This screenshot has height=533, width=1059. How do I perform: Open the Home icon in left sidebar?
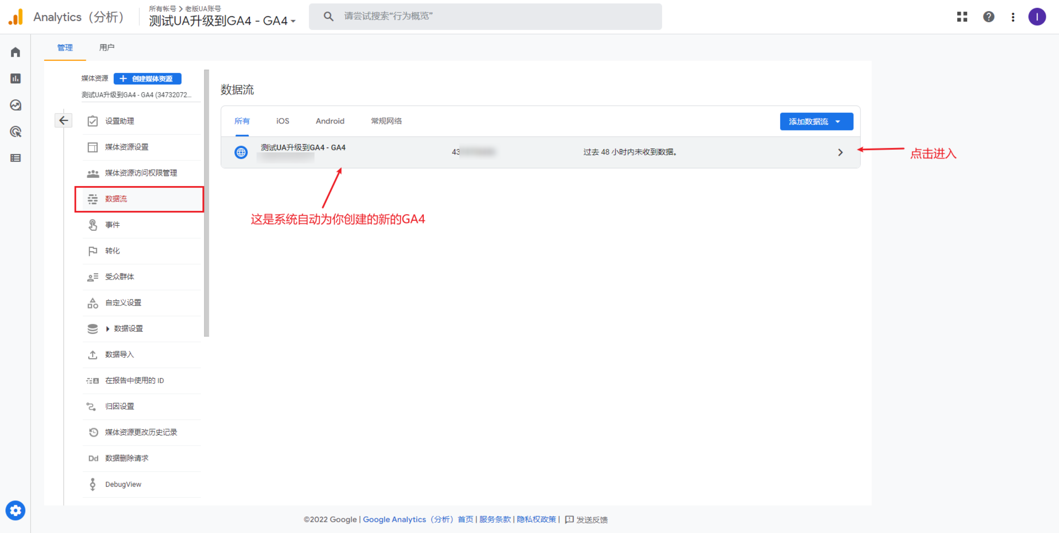[16, 52]
